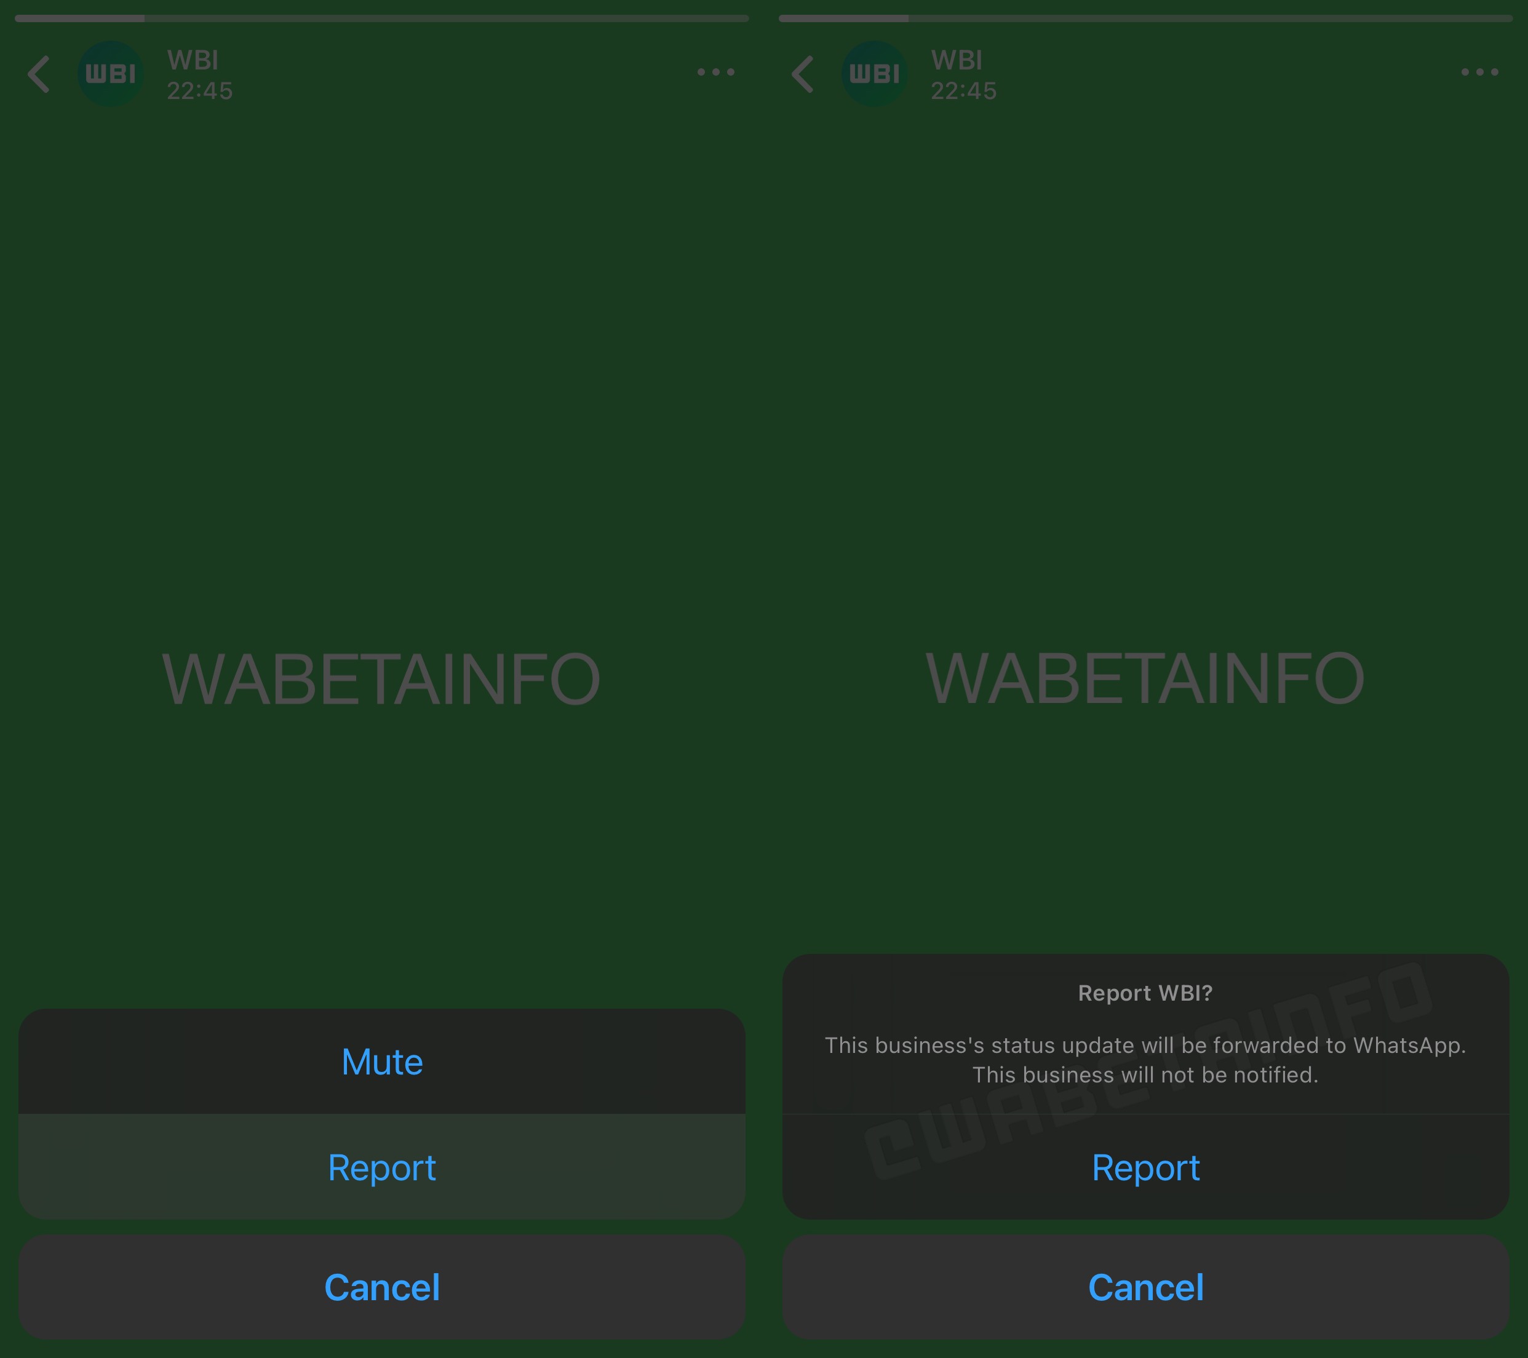Tap the 22:45 timestamp in left header
1528x1358 pixels.
pos(199,91)
